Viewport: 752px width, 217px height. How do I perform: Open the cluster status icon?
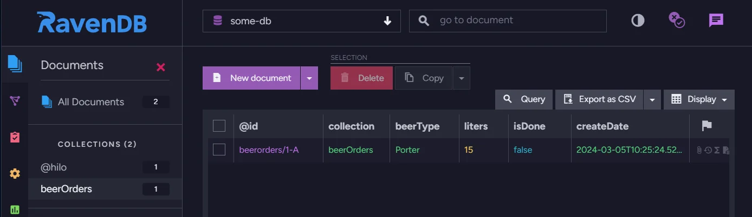click(677, 20)
